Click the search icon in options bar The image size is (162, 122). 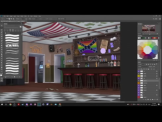coord(154,19)
